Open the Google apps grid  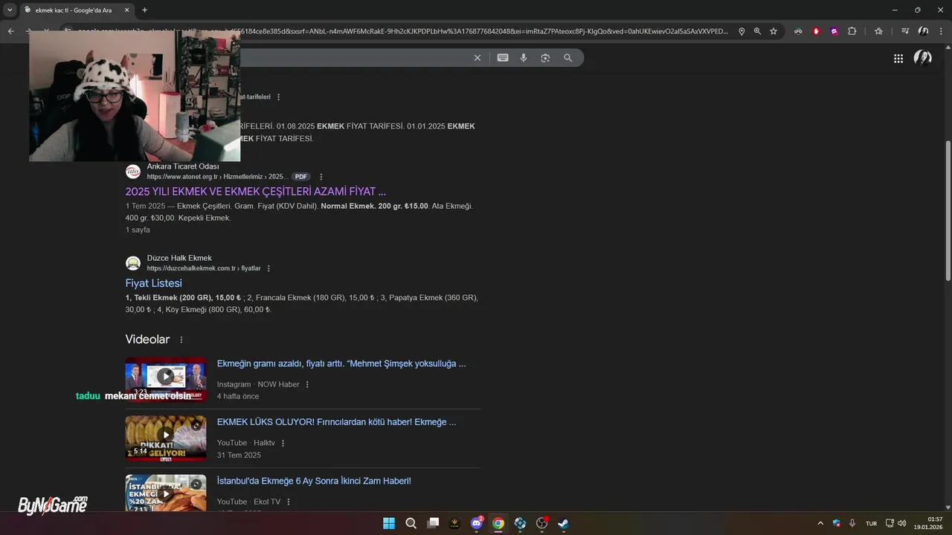[898, 58]
